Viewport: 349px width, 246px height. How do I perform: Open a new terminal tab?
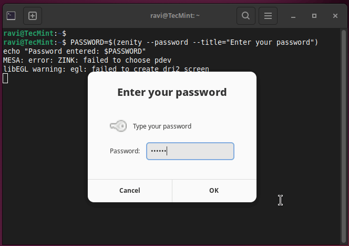[x=33, y=16]
